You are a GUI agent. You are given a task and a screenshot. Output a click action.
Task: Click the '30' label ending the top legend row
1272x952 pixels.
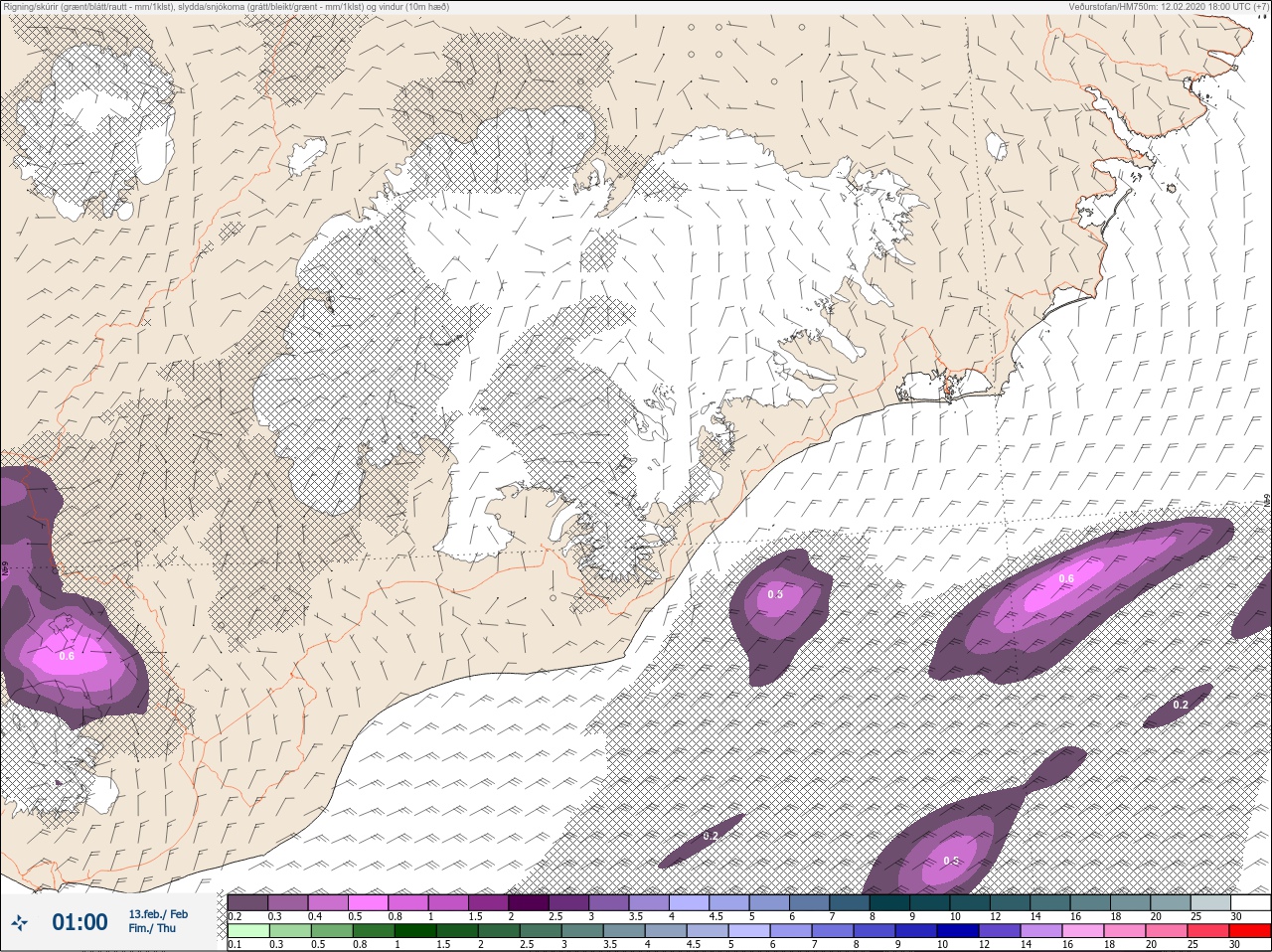[x=1236, y=916]
